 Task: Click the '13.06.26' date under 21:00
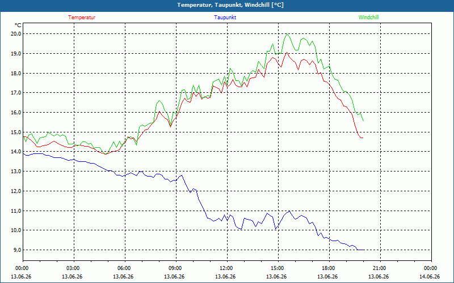pyautogui.click(x=379, y=277)
